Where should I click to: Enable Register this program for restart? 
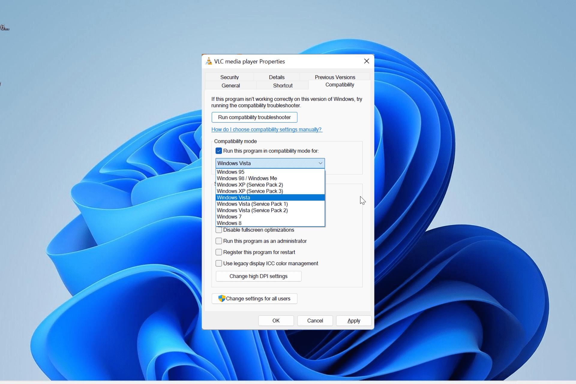[219, 252]
